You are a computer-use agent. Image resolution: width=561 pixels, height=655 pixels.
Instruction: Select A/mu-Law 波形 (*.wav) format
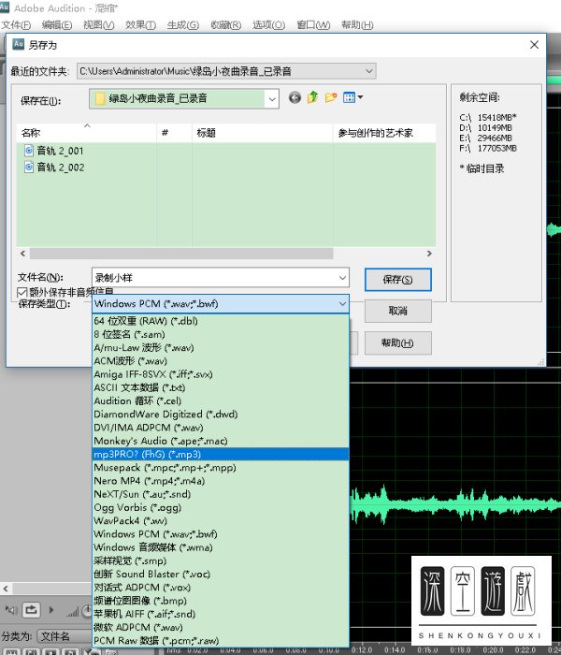(221, 347)
